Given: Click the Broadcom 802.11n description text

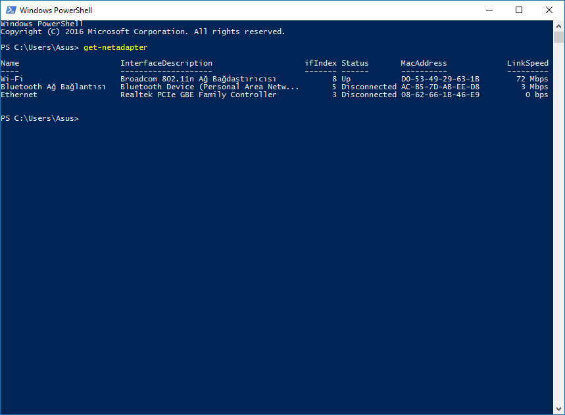Looking at the screenshot, I should click(198, 79).
